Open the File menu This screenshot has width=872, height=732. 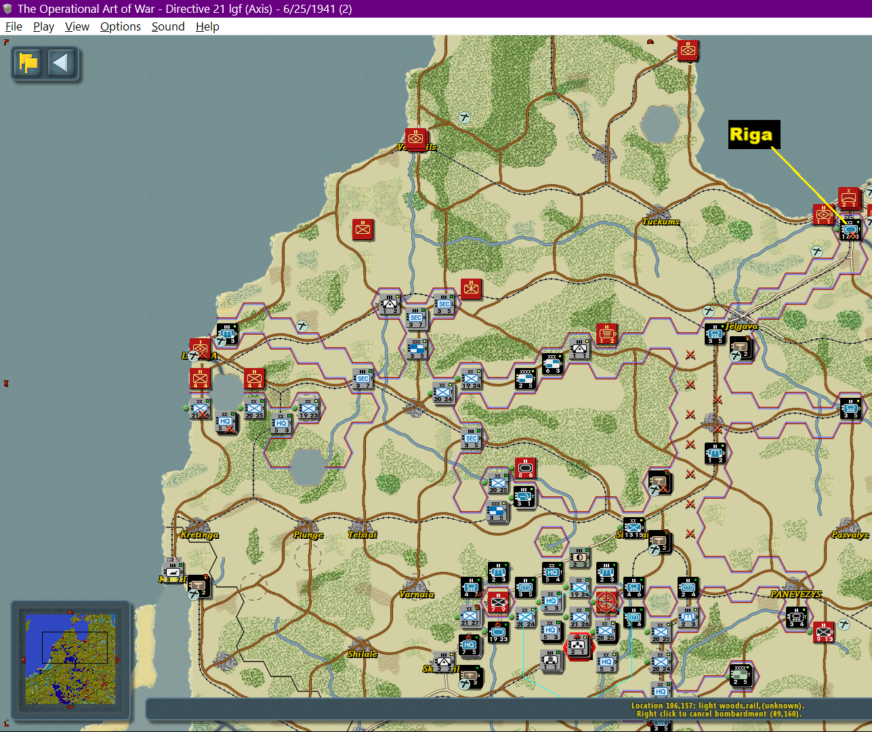(x=14, y=26)
